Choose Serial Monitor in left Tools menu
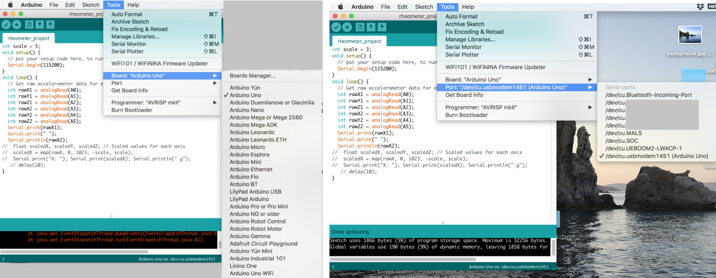716x278 pixels. [162, 44]
